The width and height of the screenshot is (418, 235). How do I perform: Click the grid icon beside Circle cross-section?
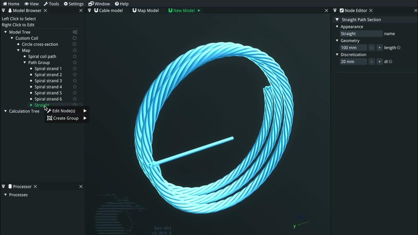coord(74,44)
